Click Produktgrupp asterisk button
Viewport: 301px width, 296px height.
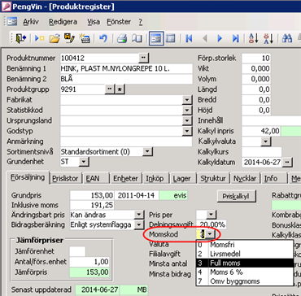120,89
